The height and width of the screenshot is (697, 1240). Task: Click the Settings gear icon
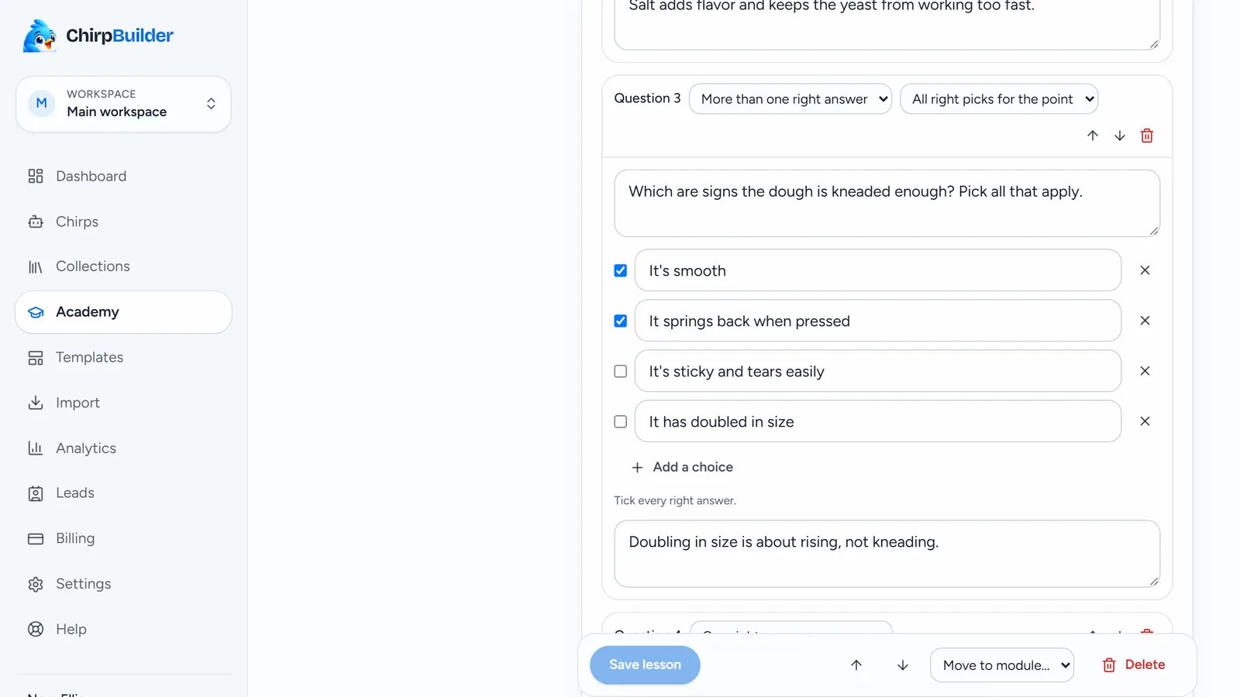pos(36,584)
